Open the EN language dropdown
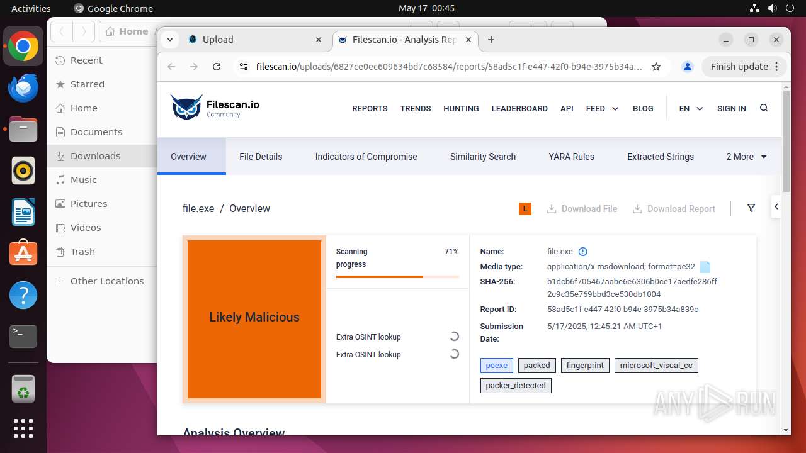806x453 pixels. (691, 109)
